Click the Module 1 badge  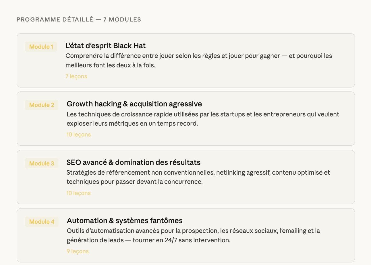pyautogui.click(x=41, y=47)
